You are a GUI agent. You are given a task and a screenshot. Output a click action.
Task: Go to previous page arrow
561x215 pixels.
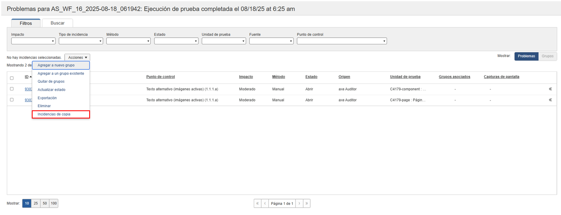pos(265,204)
